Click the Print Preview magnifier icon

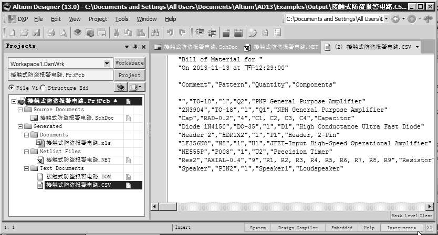point(62,33)
